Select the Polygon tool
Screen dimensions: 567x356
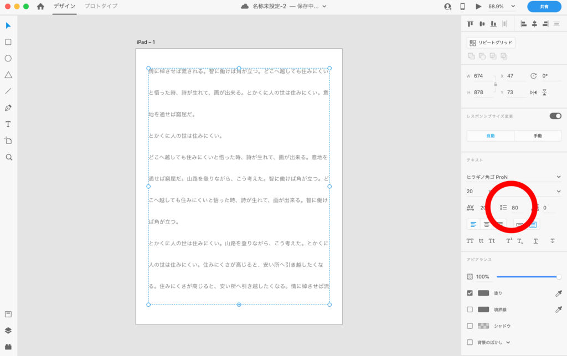pyautogui.click(x=8, y=75)
